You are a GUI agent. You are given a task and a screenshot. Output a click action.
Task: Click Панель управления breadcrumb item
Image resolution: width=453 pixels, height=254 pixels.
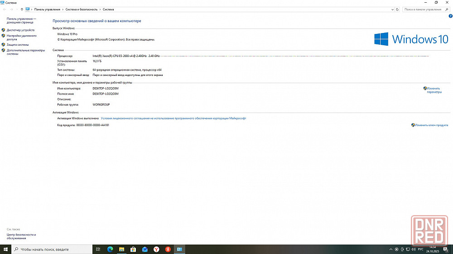(x=47, y=9)
